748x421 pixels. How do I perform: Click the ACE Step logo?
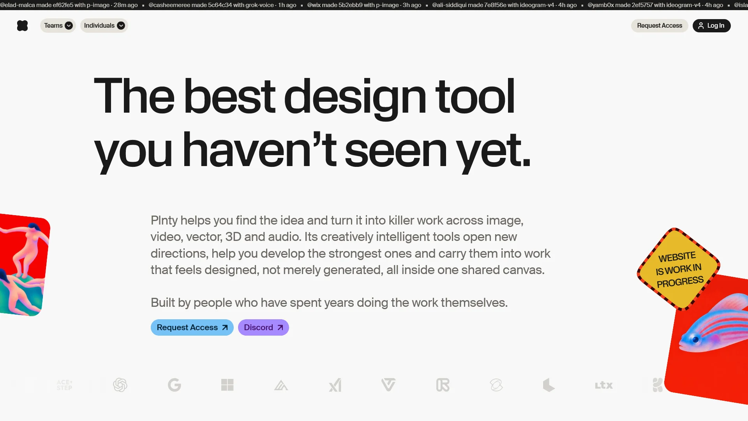[x=64, y=385]
